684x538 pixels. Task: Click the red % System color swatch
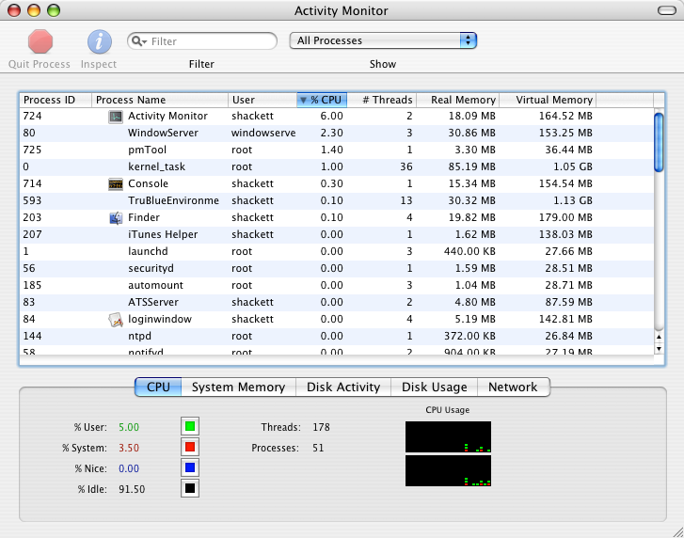tap(189, 448)
